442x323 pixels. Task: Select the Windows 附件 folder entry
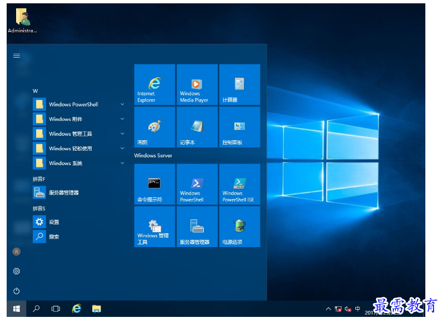click(79, 119)
